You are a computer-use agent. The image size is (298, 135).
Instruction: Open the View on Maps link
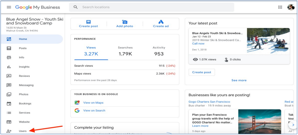click(x=93, y=103)
